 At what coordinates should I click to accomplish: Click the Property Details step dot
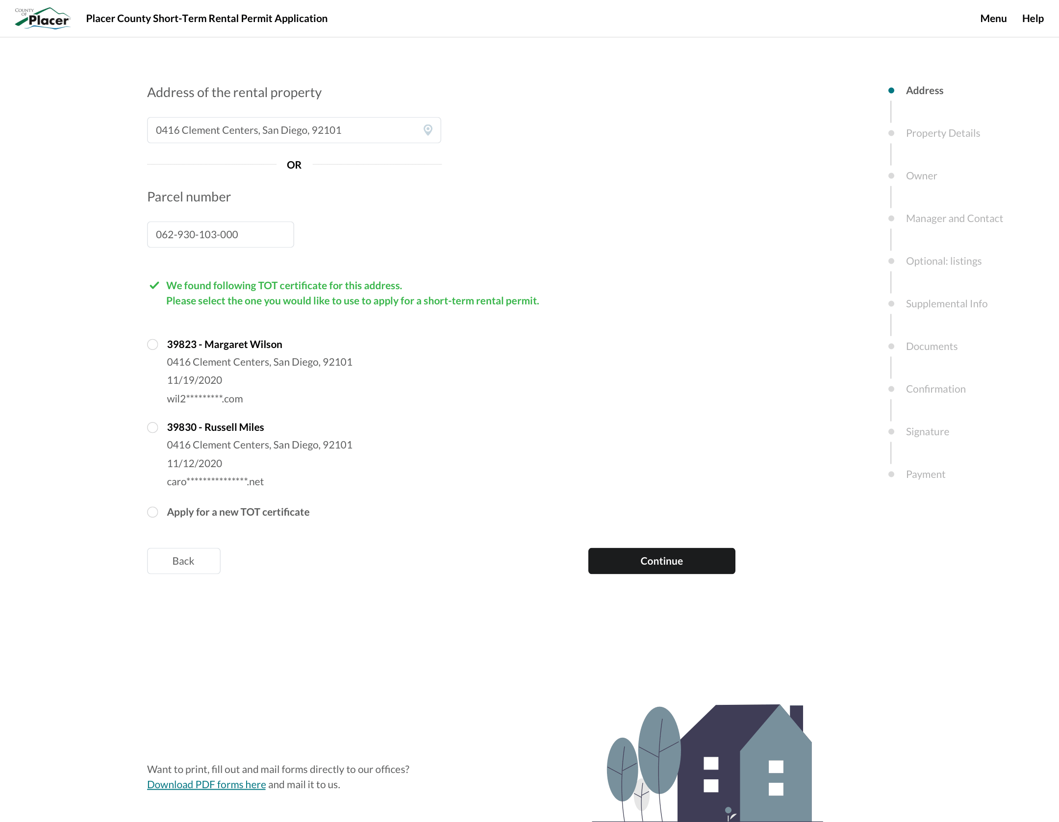(891, 133)
